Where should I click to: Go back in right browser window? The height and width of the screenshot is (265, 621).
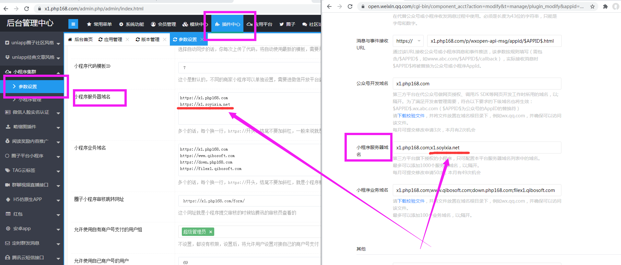pos(329,6)
